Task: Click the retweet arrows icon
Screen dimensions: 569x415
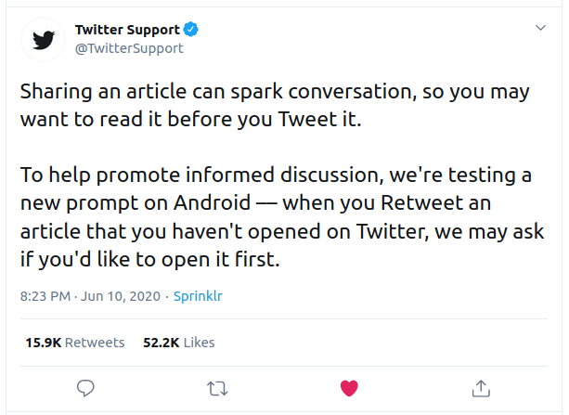Action: (x=217, y=385)
